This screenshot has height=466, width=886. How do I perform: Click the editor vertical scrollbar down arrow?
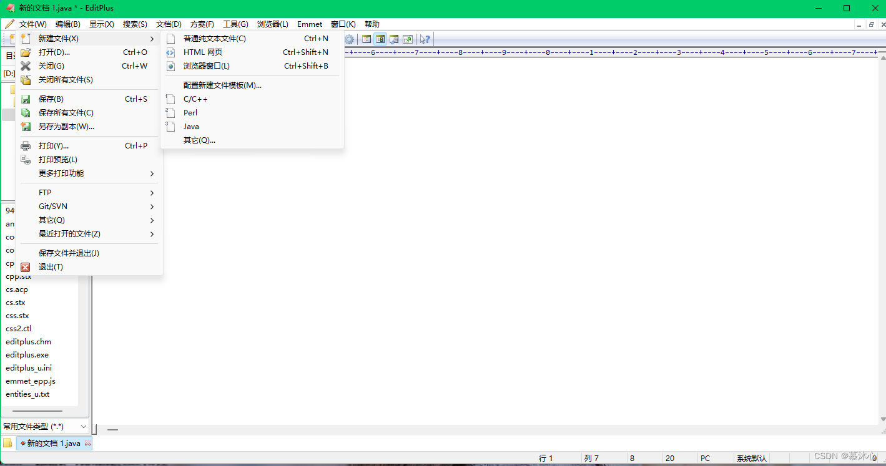(882, 419)
